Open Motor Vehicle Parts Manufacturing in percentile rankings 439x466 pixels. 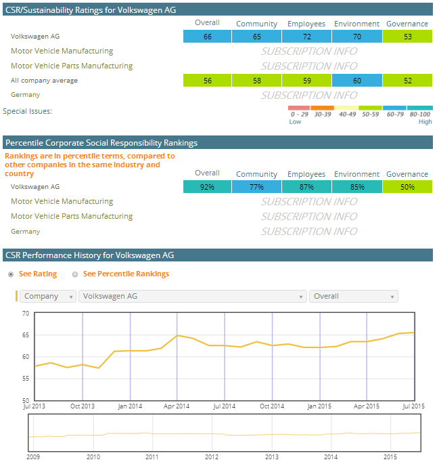click(72, 216)
